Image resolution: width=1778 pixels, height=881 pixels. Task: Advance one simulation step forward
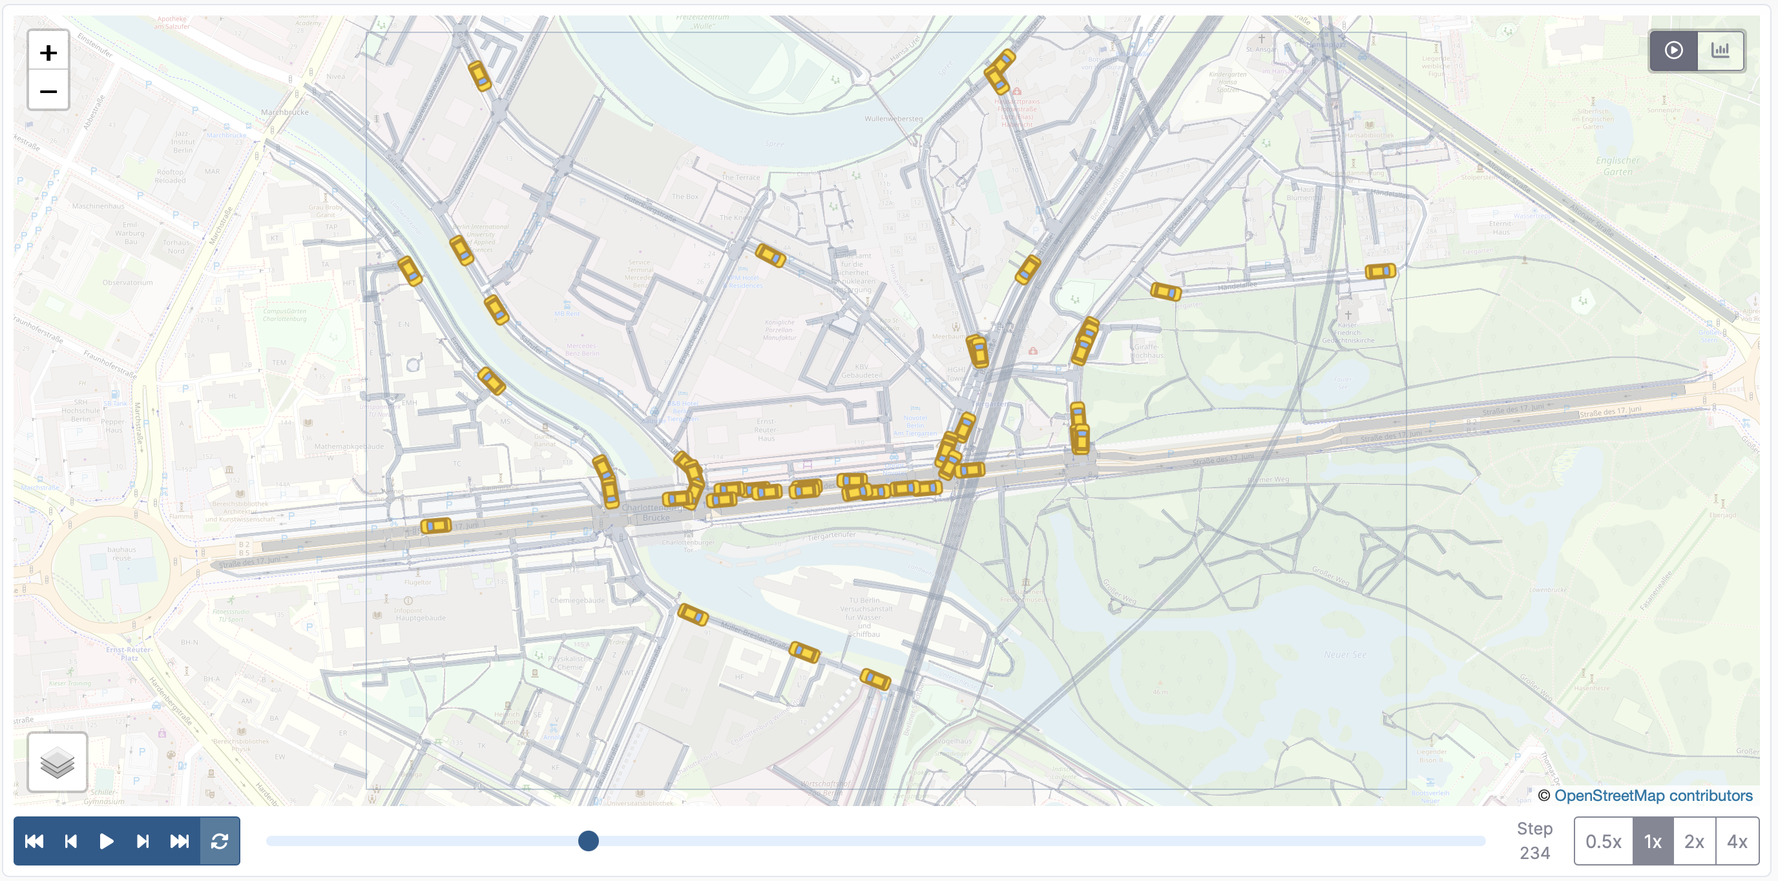143,841
